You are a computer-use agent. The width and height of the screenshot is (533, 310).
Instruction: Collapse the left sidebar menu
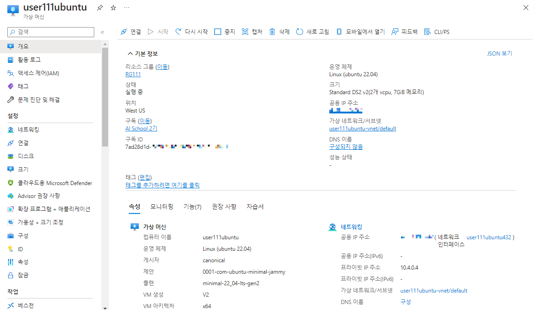102,32
